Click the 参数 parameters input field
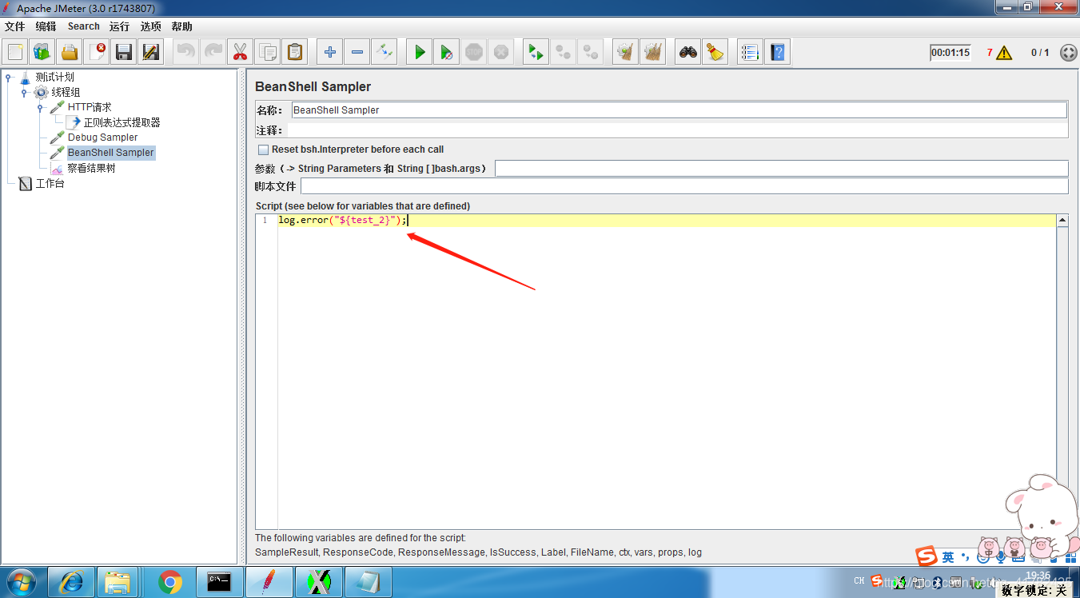1080x598 pixels. click(782, 168)
